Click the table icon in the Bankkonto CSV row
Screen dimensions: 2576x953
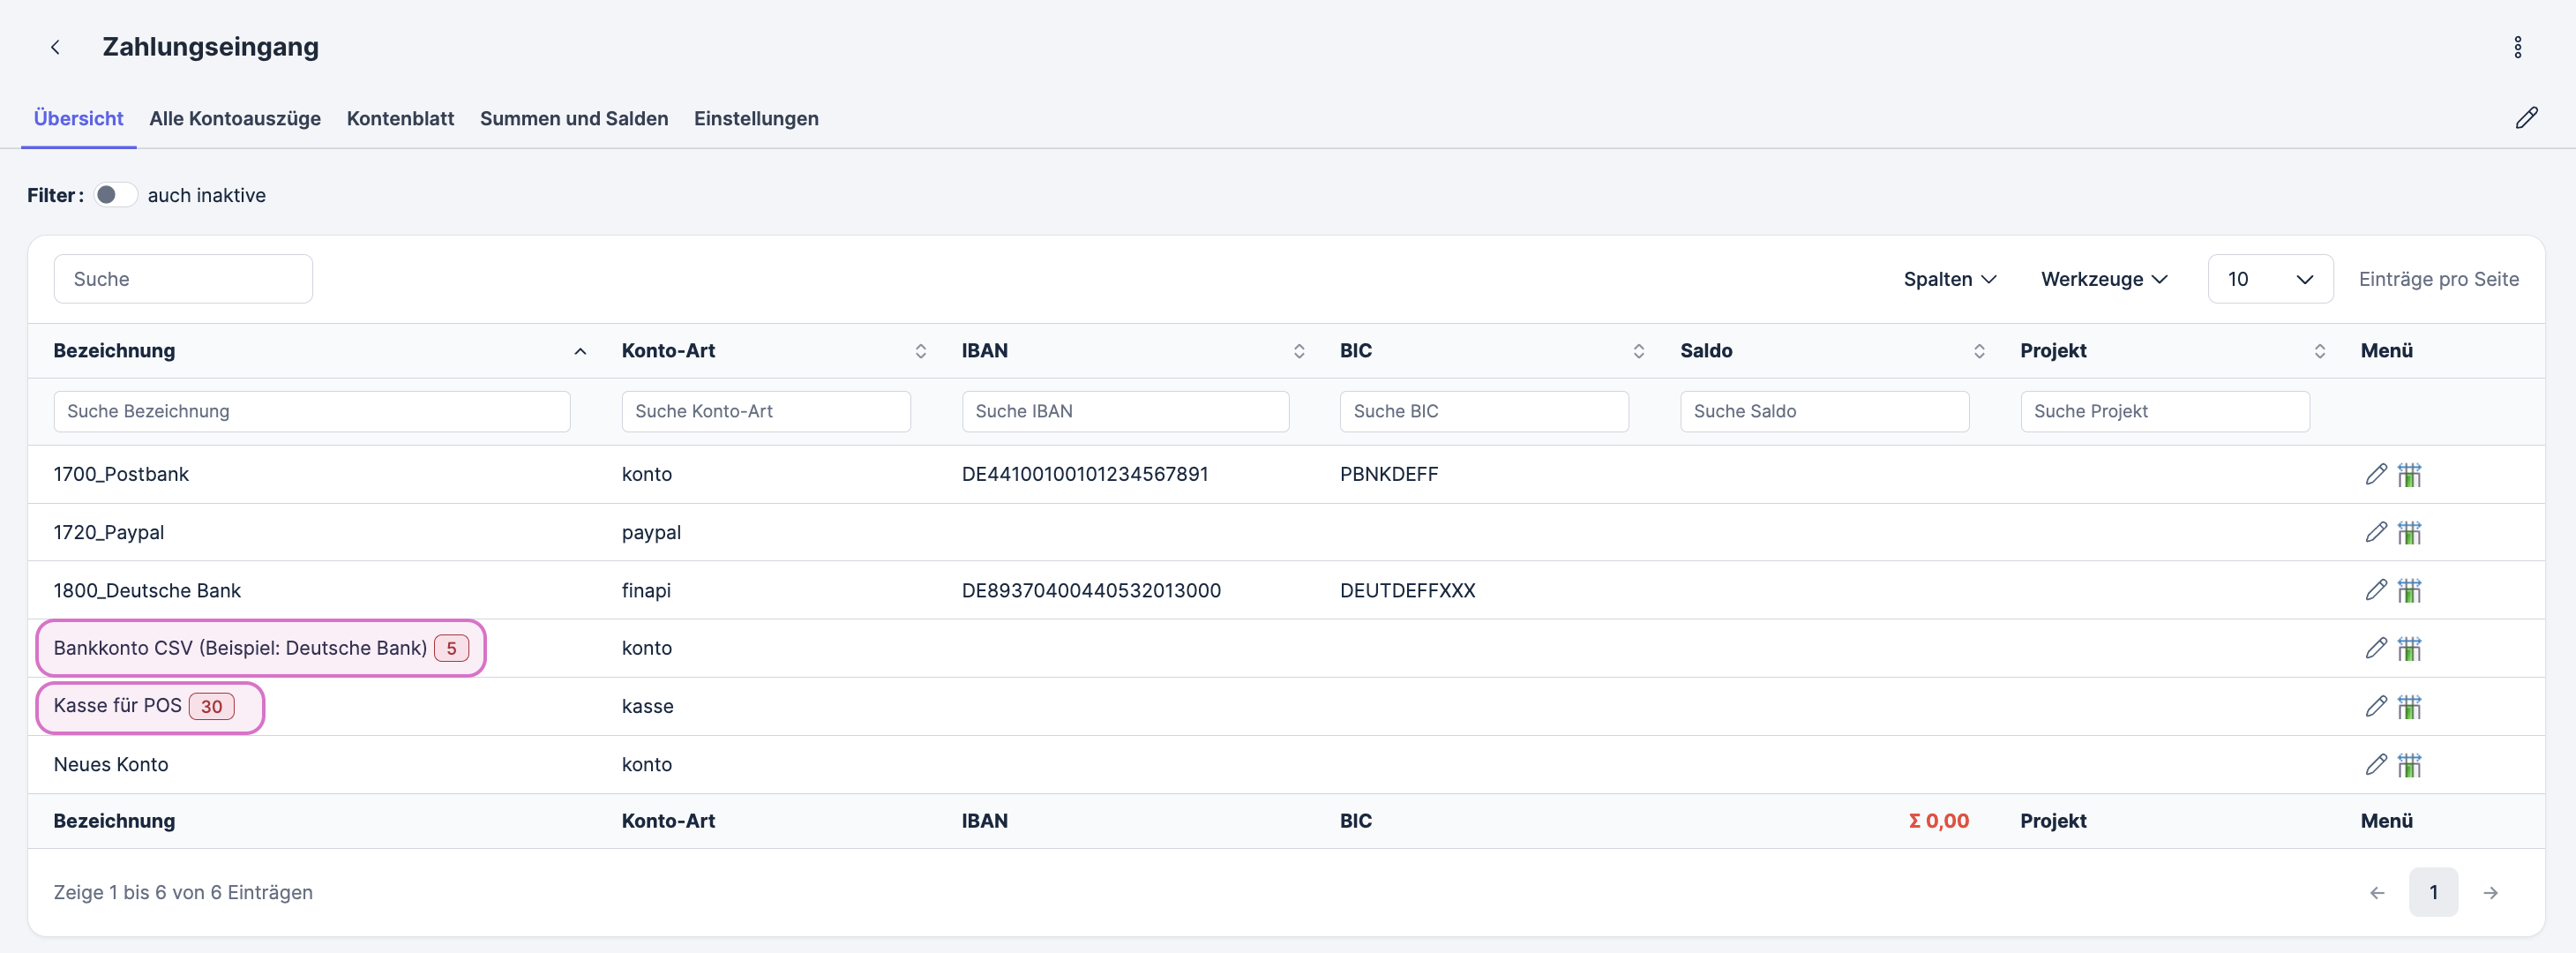tap(2409, 649)
